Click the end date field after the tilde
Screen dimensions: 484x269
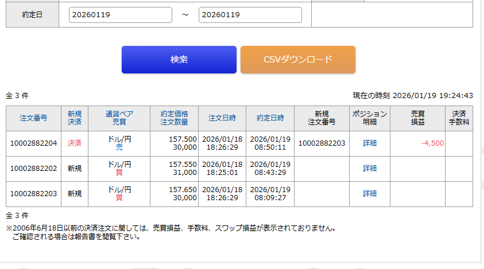click(250, 15)
